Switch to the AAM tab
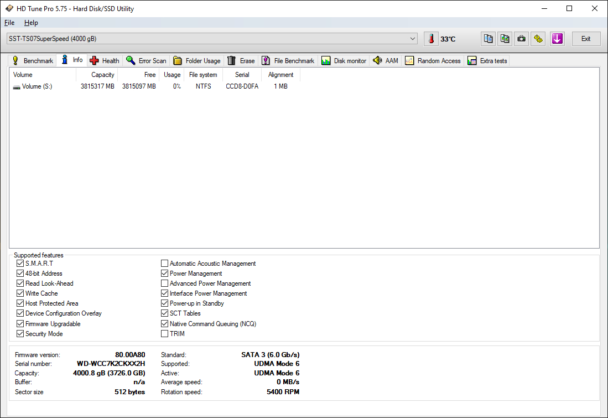The image size is (608, 418). point(386,60)
